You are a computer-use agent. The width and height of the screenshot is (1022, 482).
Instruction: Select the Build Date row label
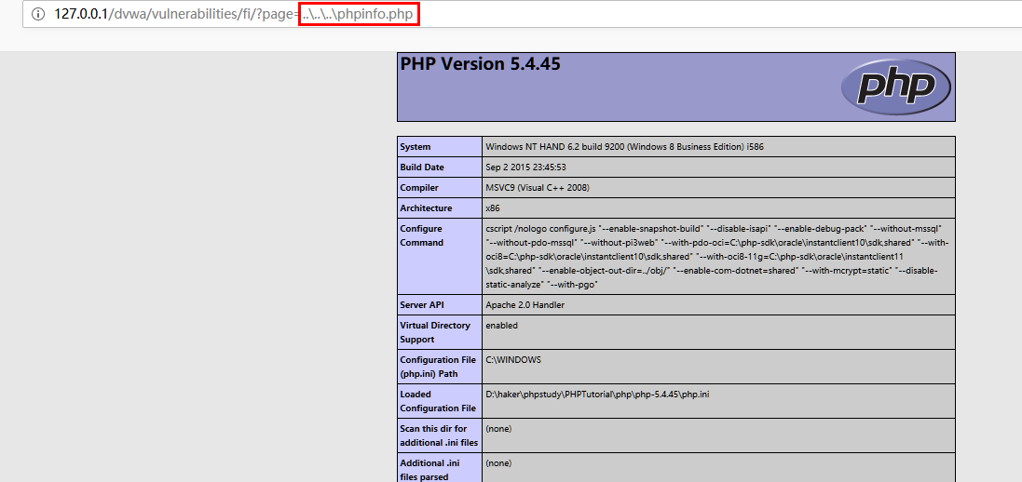[x=422, y=167]
